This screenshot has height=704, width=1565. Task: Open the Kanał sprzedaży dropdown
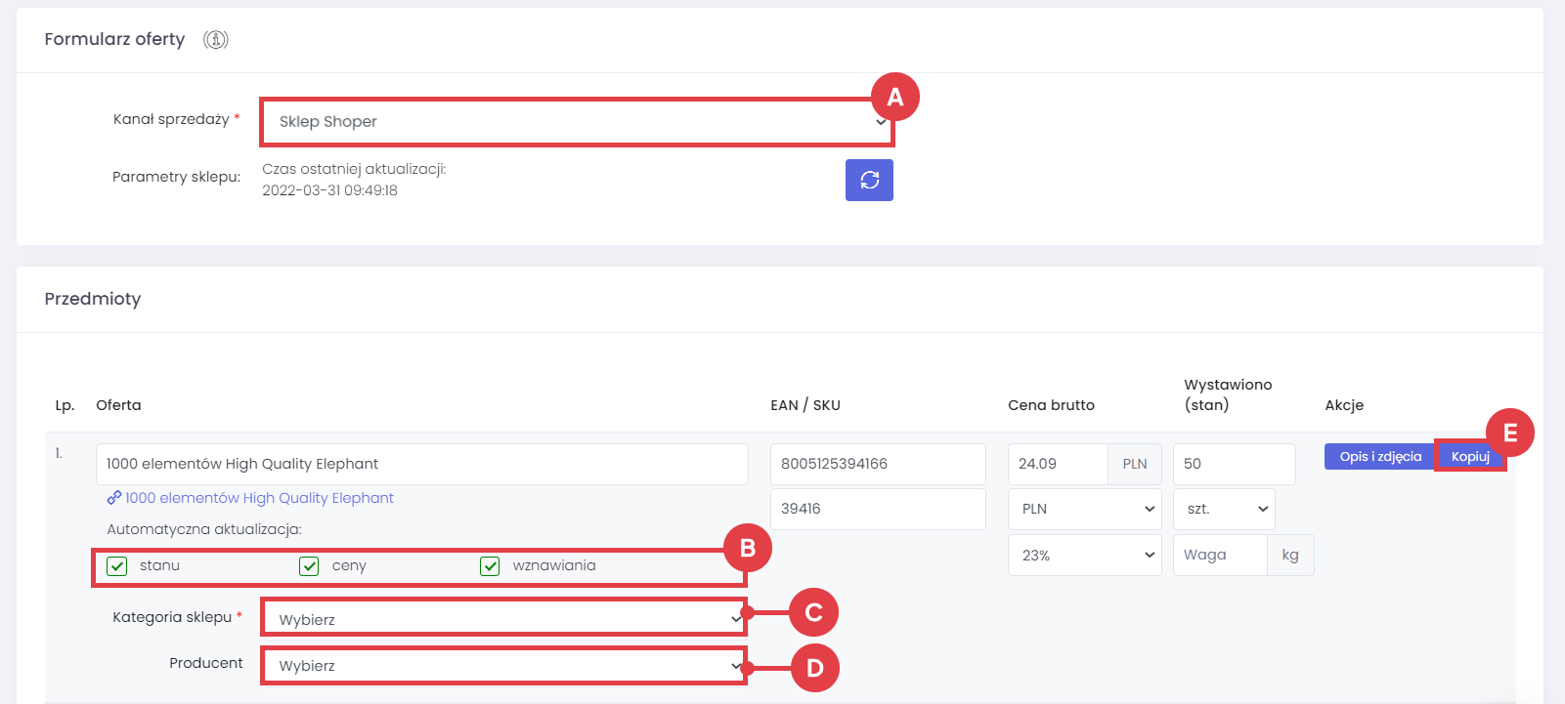[577, 122]
